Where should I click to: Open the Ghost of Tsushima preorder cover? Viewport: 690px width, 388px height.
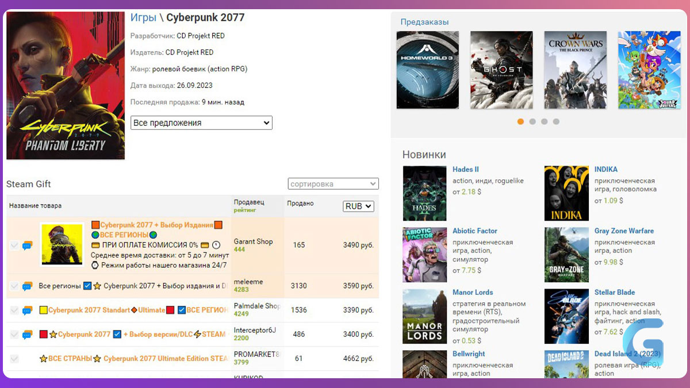tap(501, 70)
